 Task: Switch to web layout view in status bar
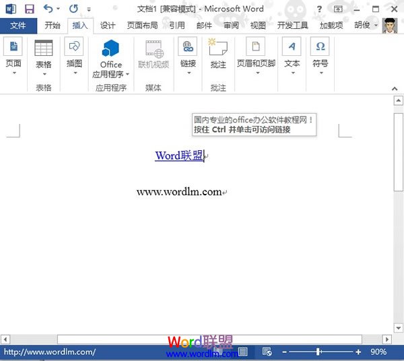click(267, 352)
